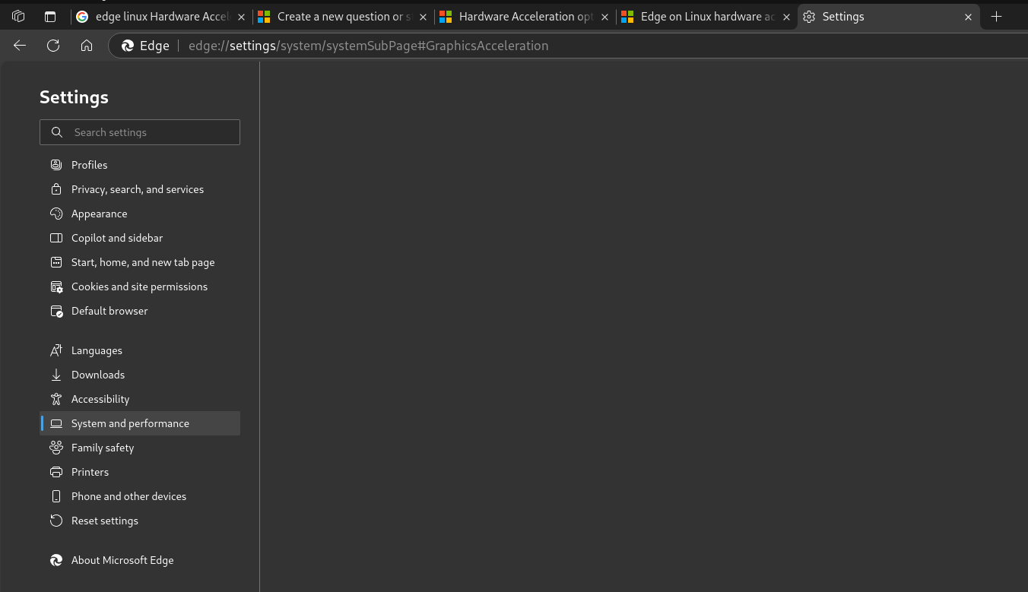Open Appearance settings
1028x592 pixels.
point(140,214)
